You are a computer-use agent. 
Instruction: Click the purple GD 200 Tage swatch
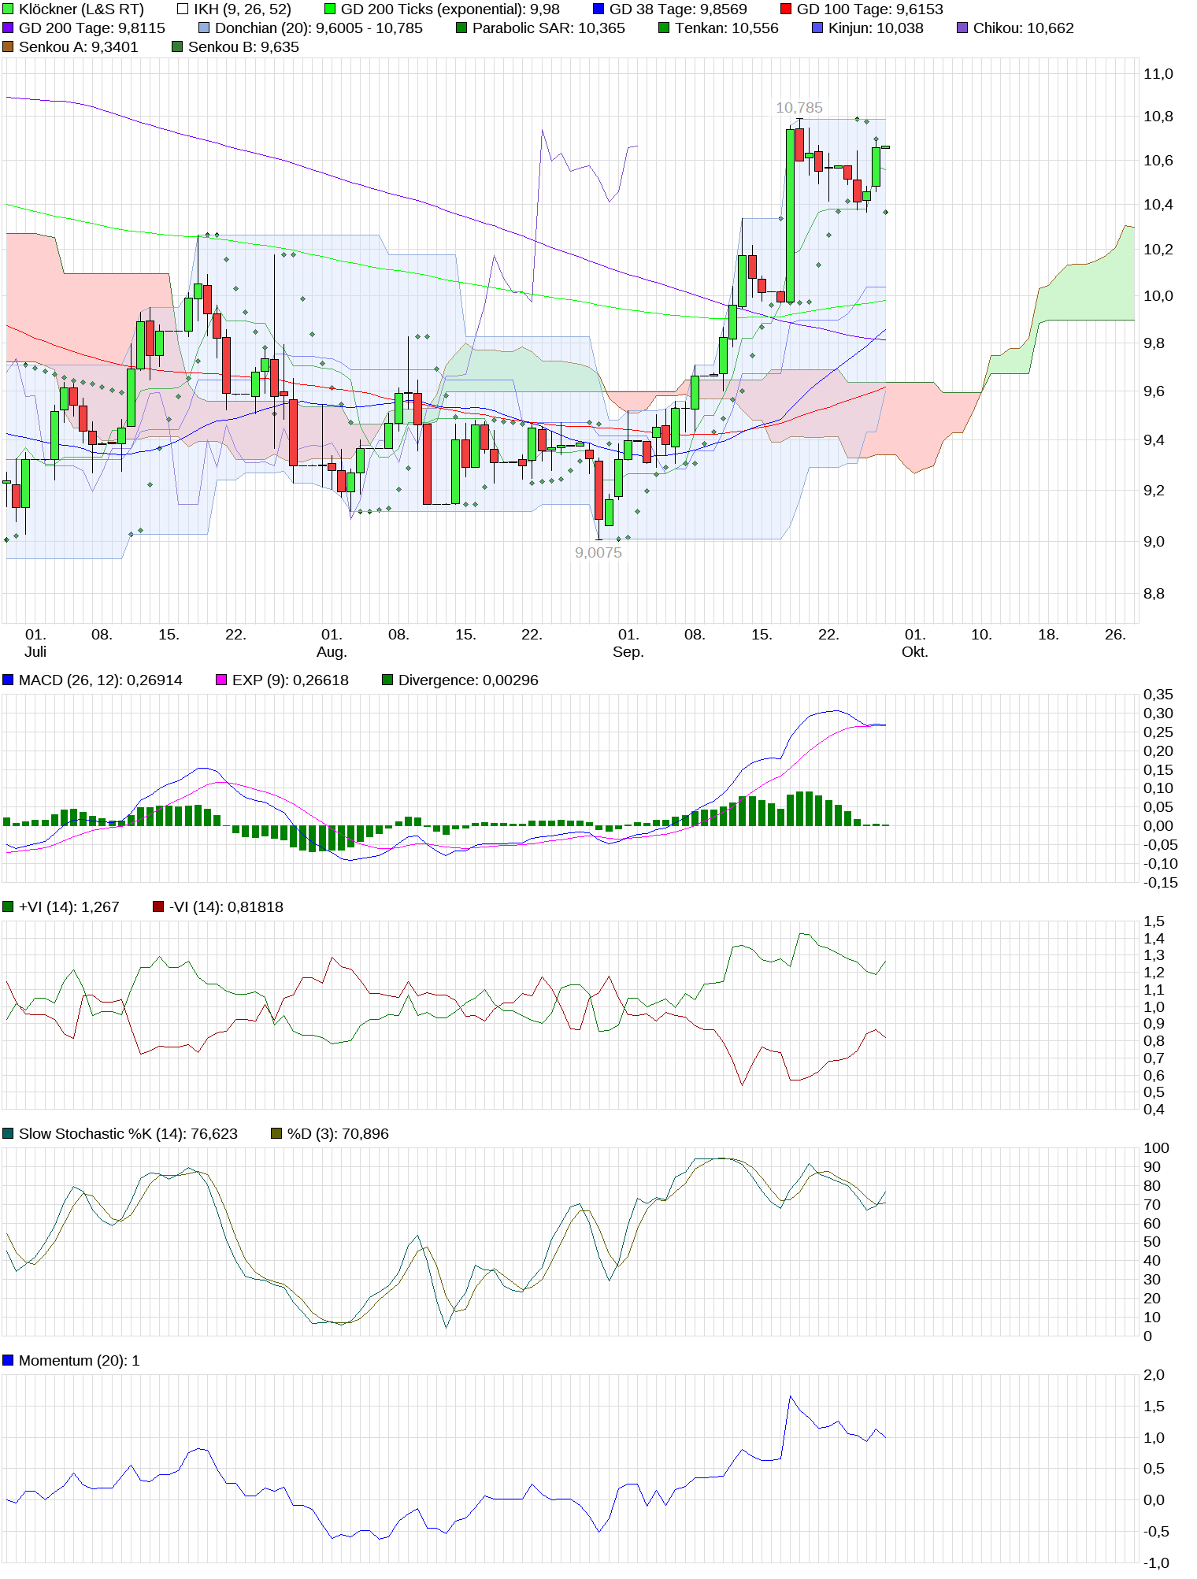click(x=8, y=28)
